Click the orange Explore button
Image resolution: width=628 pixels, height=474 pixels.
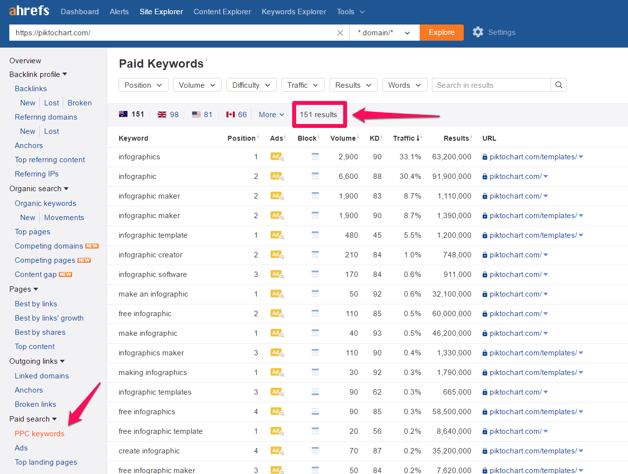(x=442, y=32)
